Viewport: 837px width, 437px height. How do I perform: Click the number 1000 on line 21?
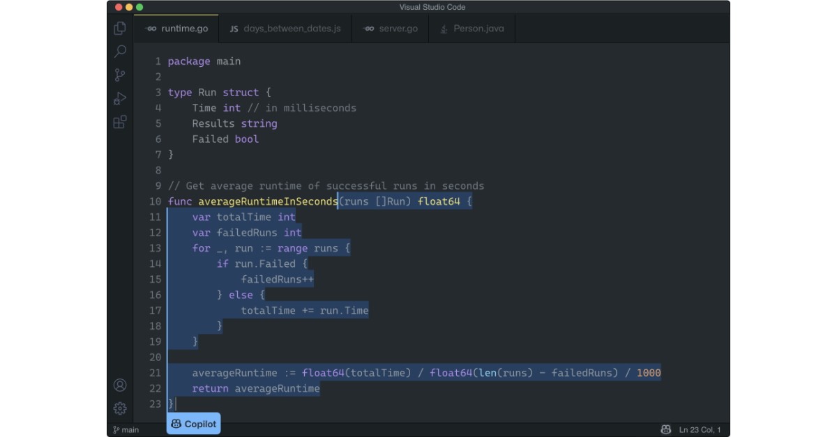pyautogui.click(x=649, y=373)
